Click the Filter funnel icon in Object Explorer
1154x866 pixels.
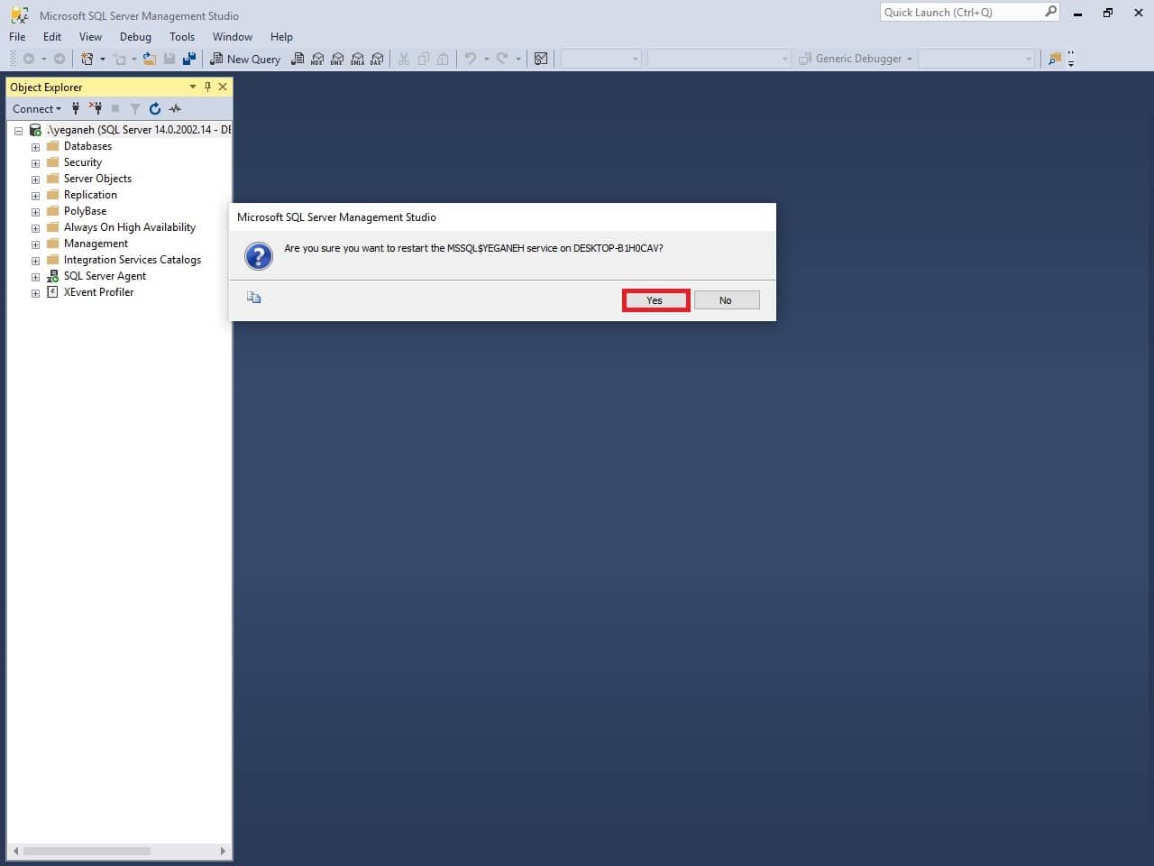click(x=135, y=108)
